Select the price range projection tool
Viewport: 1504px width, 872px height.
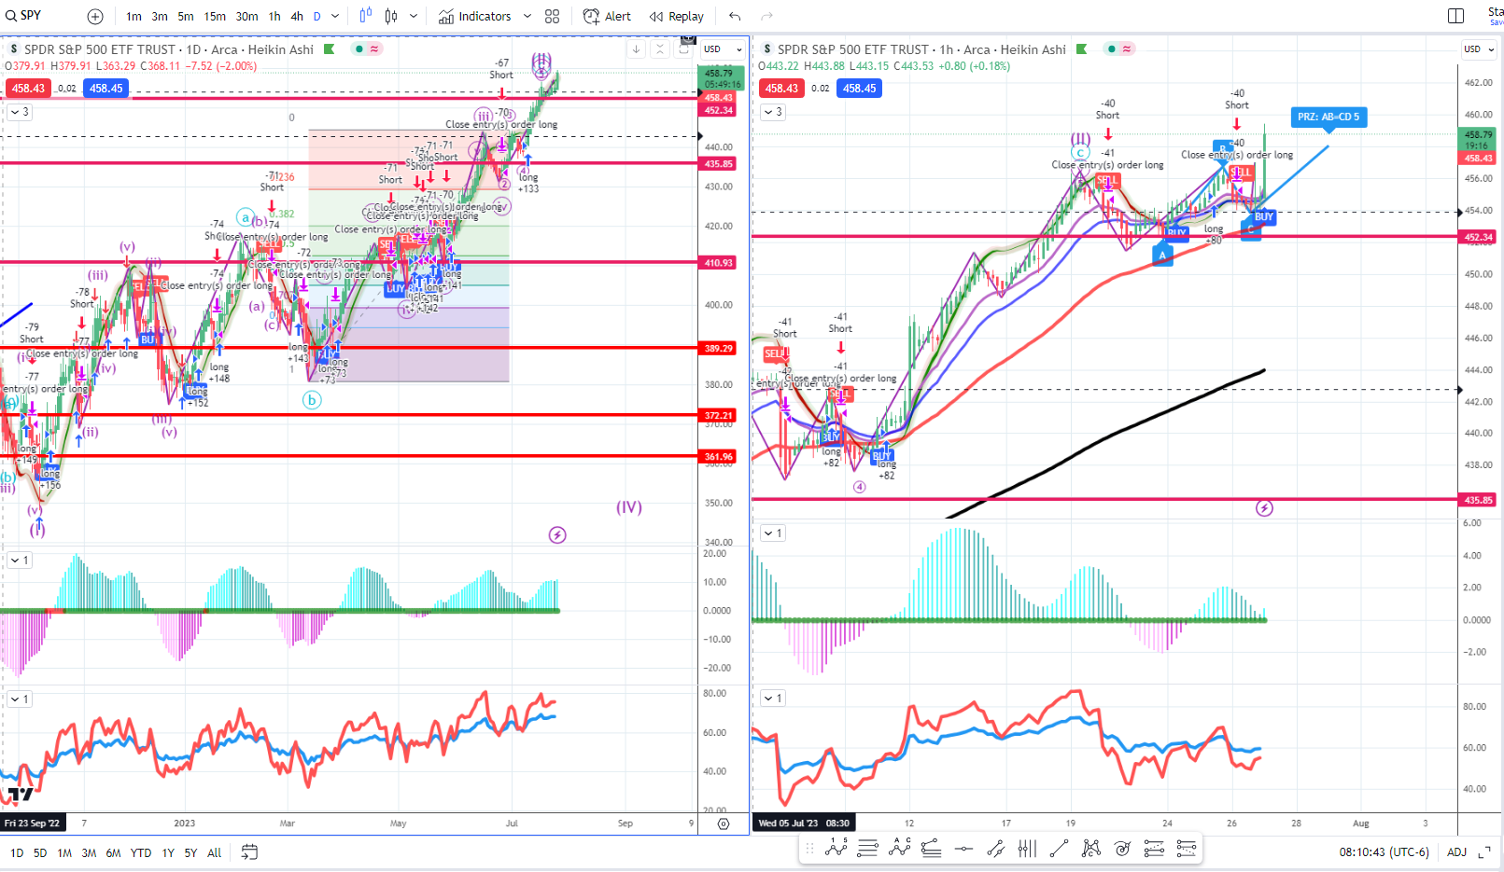(x=1154, y=848)
